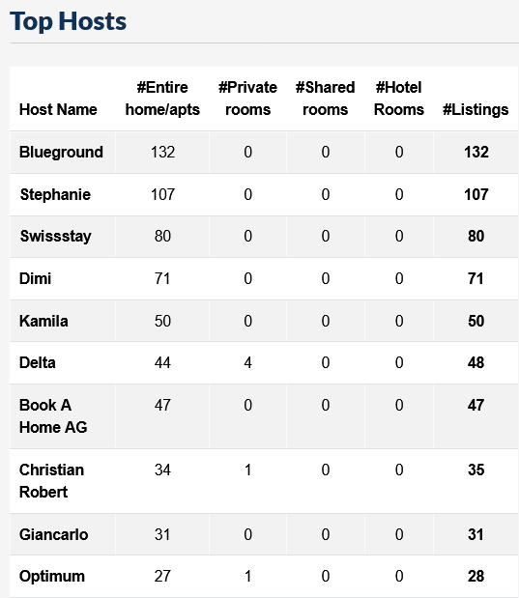Select the Christian Robert host name
Screen dimensions: 519x598
click(x=51, y=481)
